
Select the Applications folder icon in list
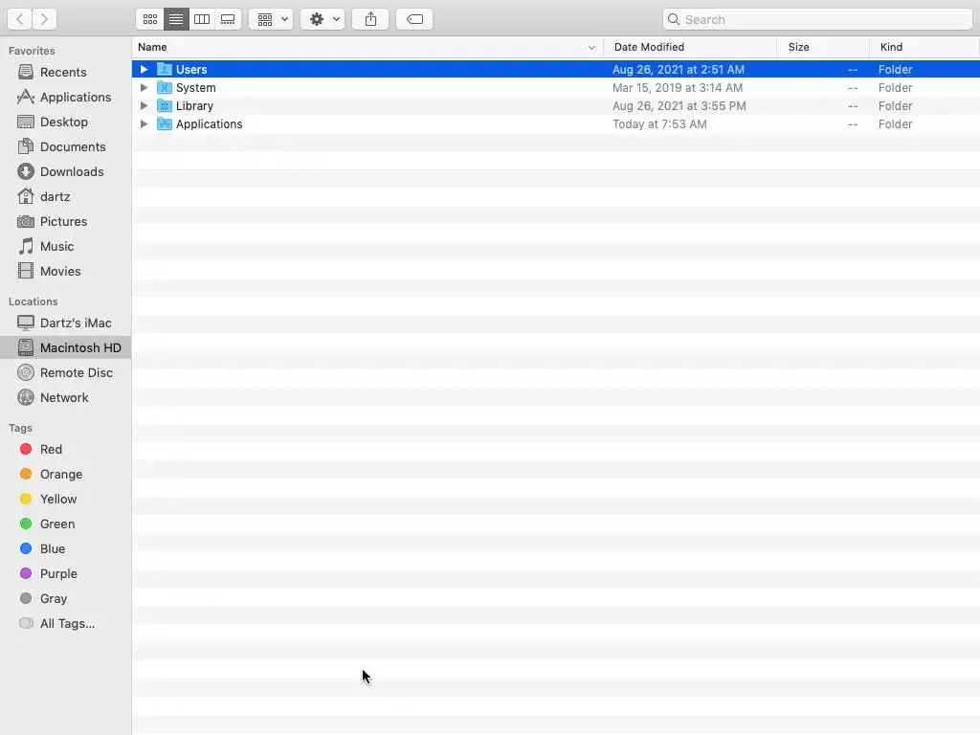[165, 123]
